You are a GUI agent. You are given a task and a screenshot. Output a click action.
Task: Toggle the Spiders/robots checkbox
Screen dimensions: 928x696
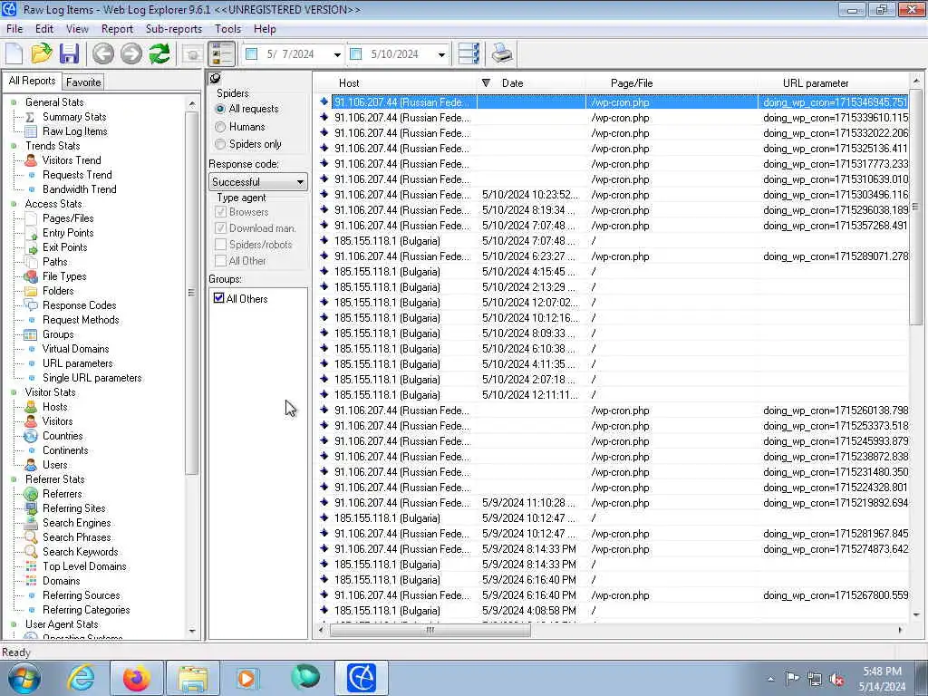221,245
